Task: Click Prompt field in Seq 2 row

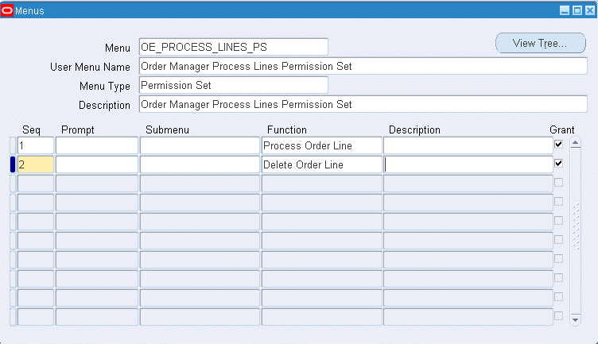Action: click(x=97, y=164)
